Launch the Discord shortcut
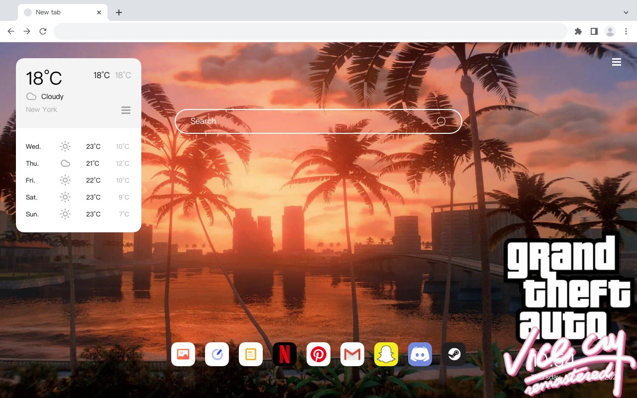The image size is (637, 398). [420, 354]
